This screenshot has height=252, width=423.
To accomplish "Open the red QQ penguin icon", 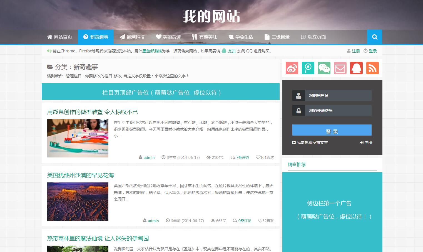I will pos(356,68).
